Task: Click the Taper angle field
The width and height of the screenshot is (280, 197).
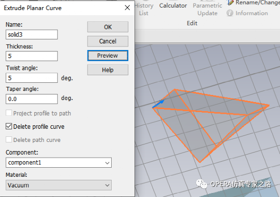Action: pyautogui.click(x=32, y=99)
